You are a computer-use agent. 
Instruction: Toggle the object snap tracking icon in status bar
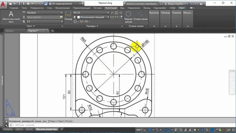click(x=164, y=130)
